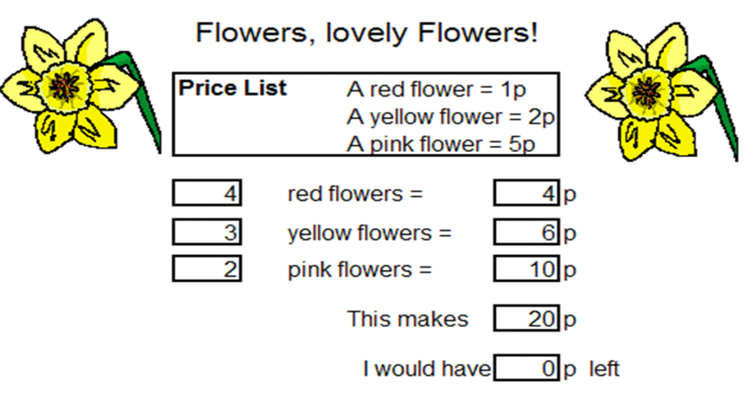755x397 pixels.
Task: Click the yellow flowers total cell showing 6
Action: (x=527, y=232)
